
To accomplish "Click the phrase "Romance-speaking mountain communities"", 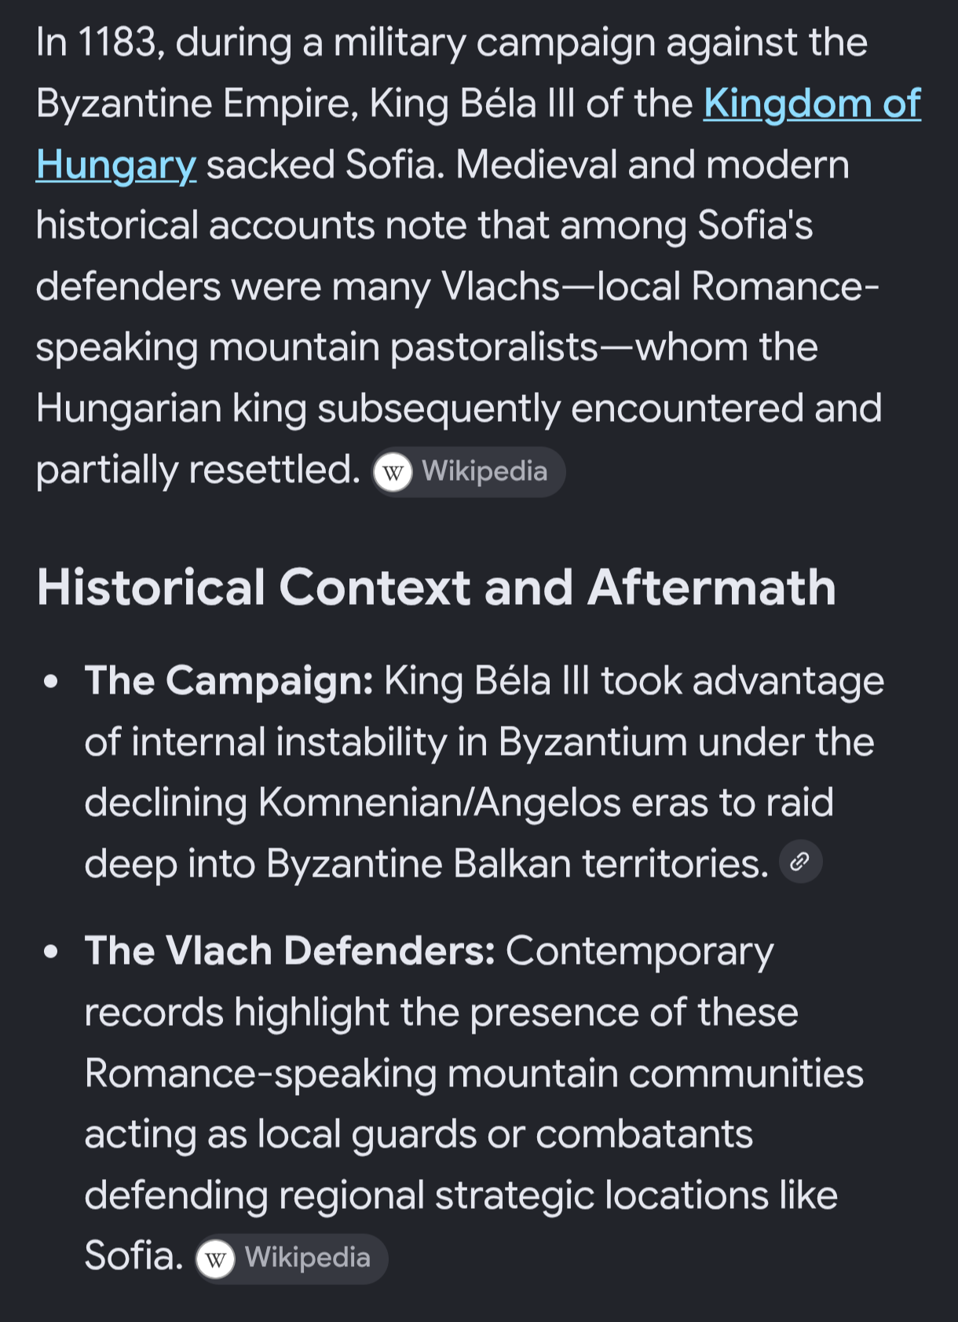I will pyautogui.click(x=474, y=1073).
